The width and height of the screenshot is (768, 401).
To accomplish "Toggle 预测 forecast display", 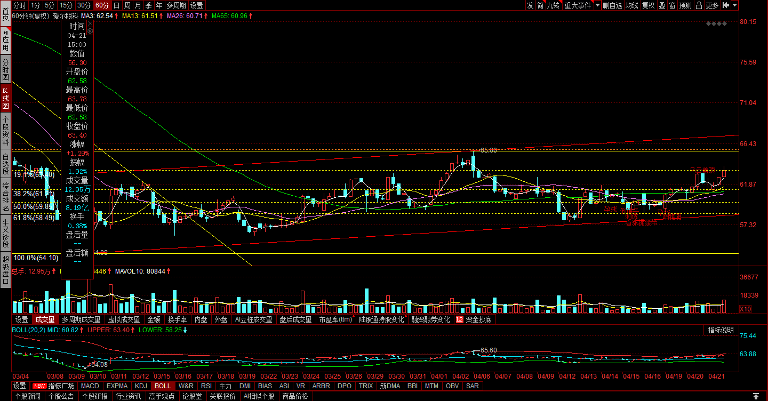I will (685, 5).
